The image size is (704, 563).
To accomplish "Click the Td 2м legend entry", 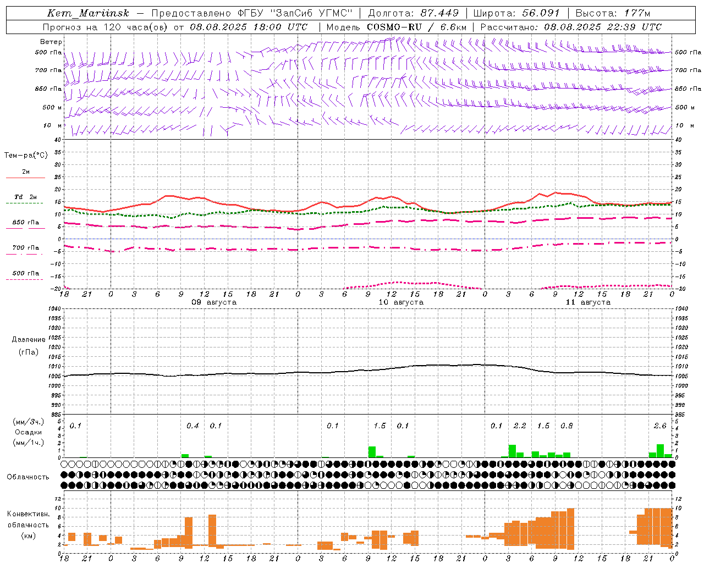I will (26, 197).
